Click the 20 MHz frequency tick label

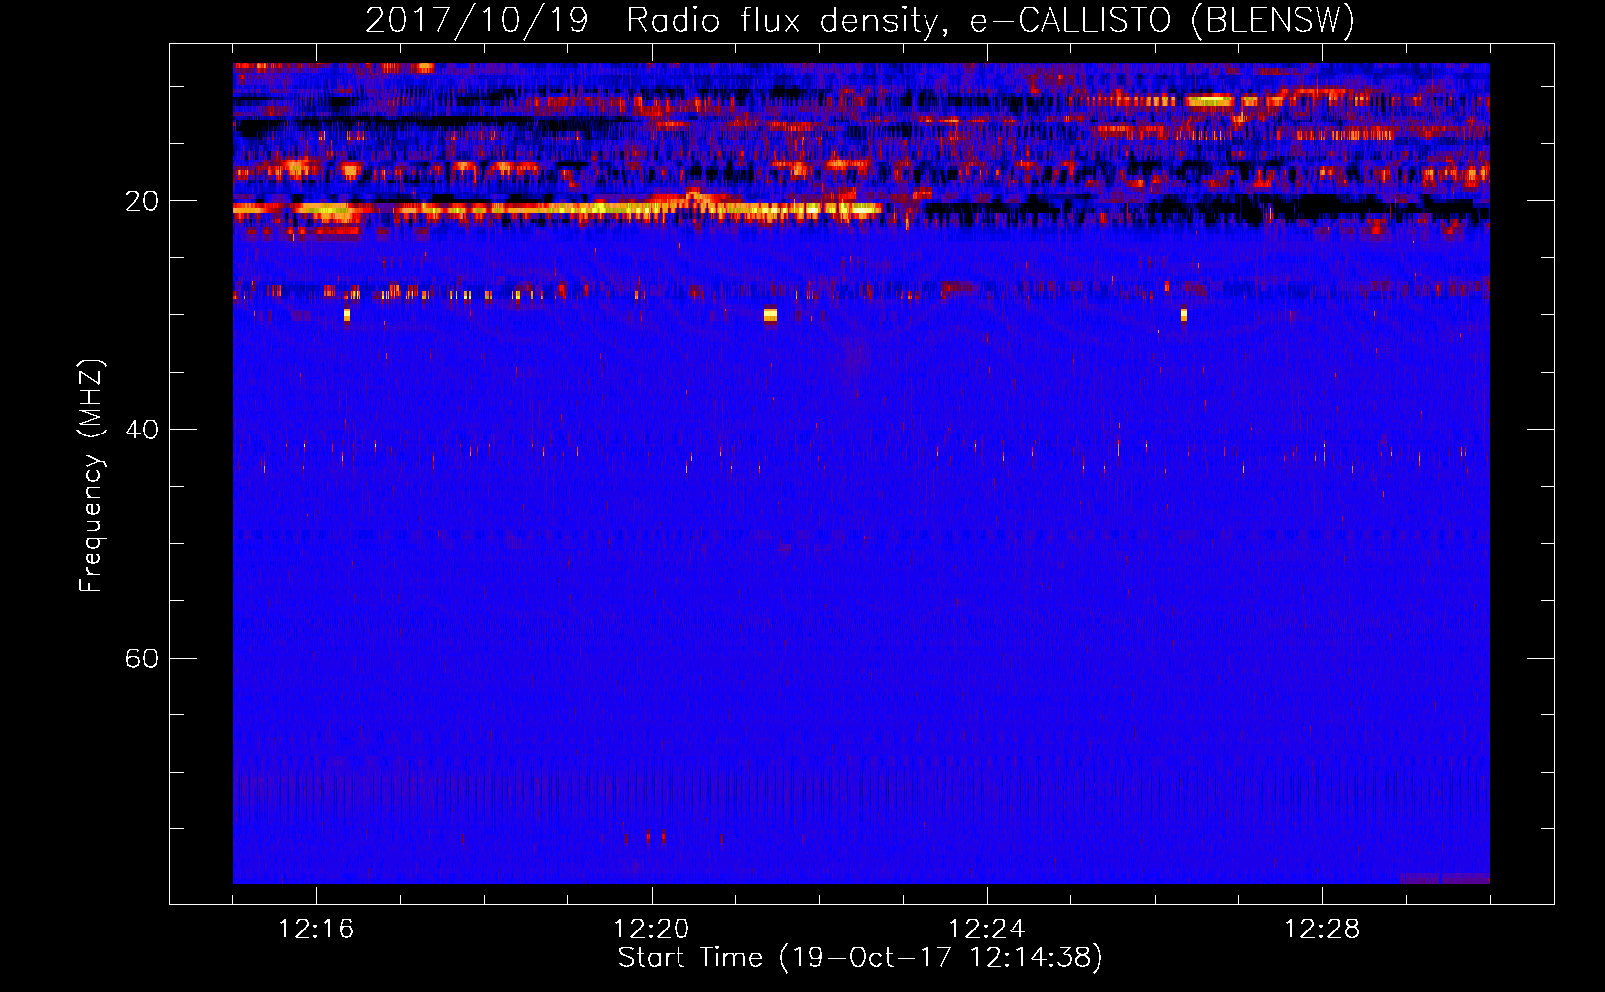141,201
